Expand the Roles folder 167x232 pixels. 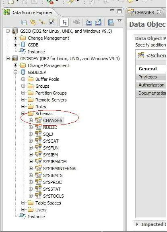click(x=23, y=107)
